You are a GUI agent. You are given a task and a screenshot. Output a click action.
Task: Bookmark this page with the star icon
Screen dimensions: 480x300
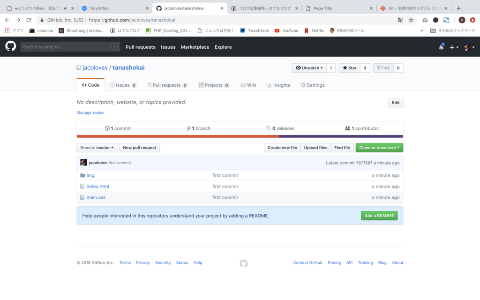point(411,20)
